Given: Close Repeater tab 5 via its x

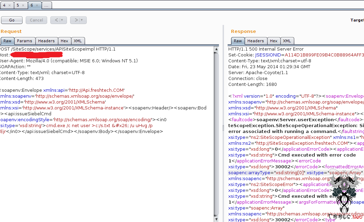Looking at the screenshot, I should (23, 5).
